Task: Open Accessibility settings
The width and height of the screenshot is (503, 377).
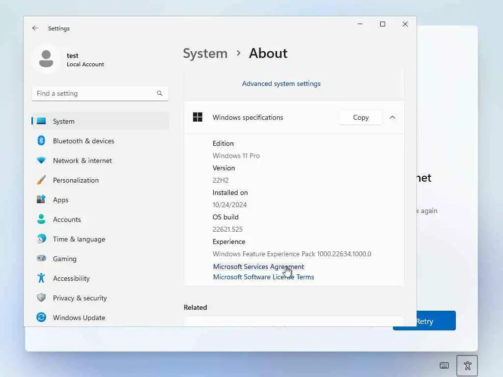Action: [x=100, y=278]
